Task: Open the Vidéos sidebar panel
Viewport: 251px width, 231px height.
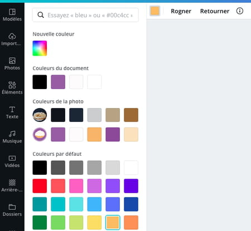Action: point(12,161)
